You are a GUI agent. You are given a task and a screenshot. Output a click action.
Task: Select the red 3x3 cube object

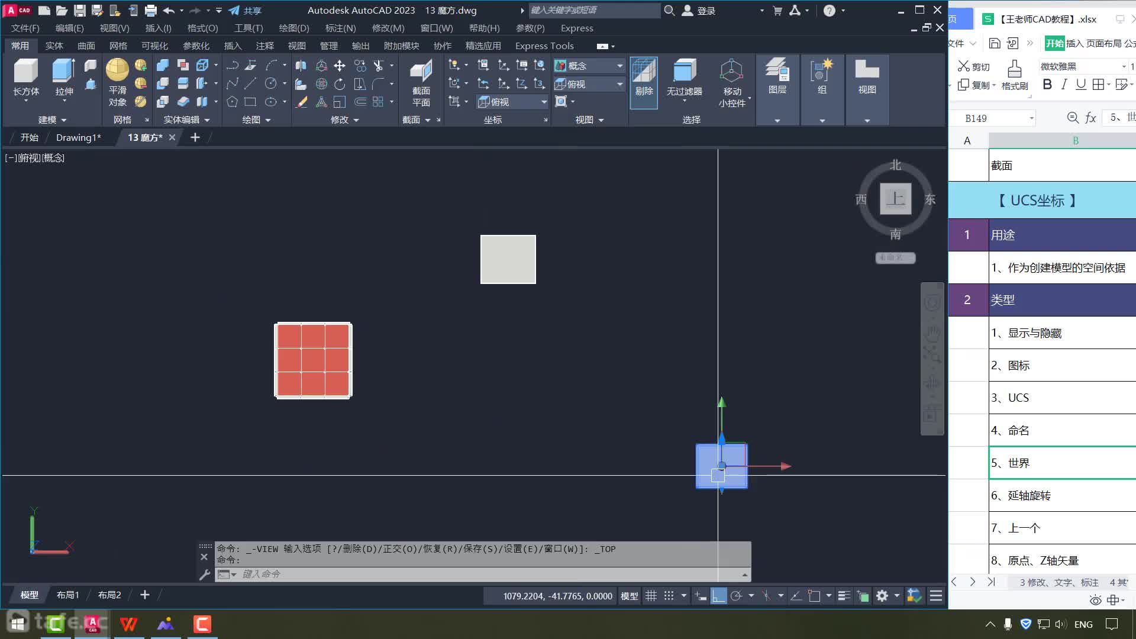tap(313, 360)
